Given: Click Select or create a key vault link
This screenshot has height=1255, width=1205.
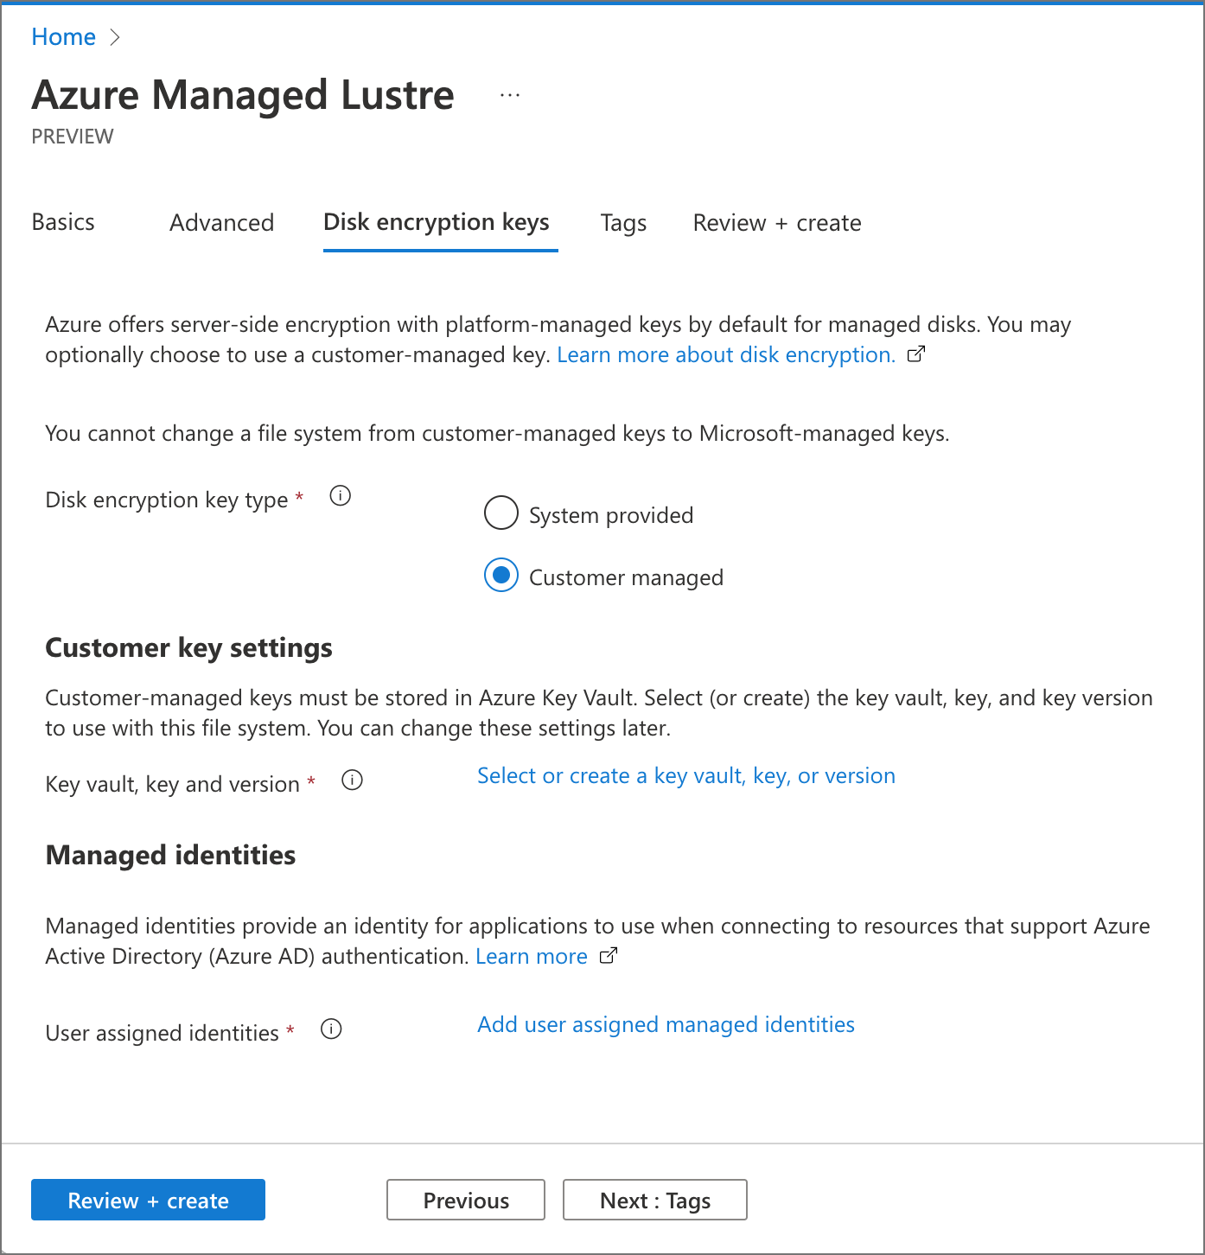Looking at the screenshot, I should 686,776.
